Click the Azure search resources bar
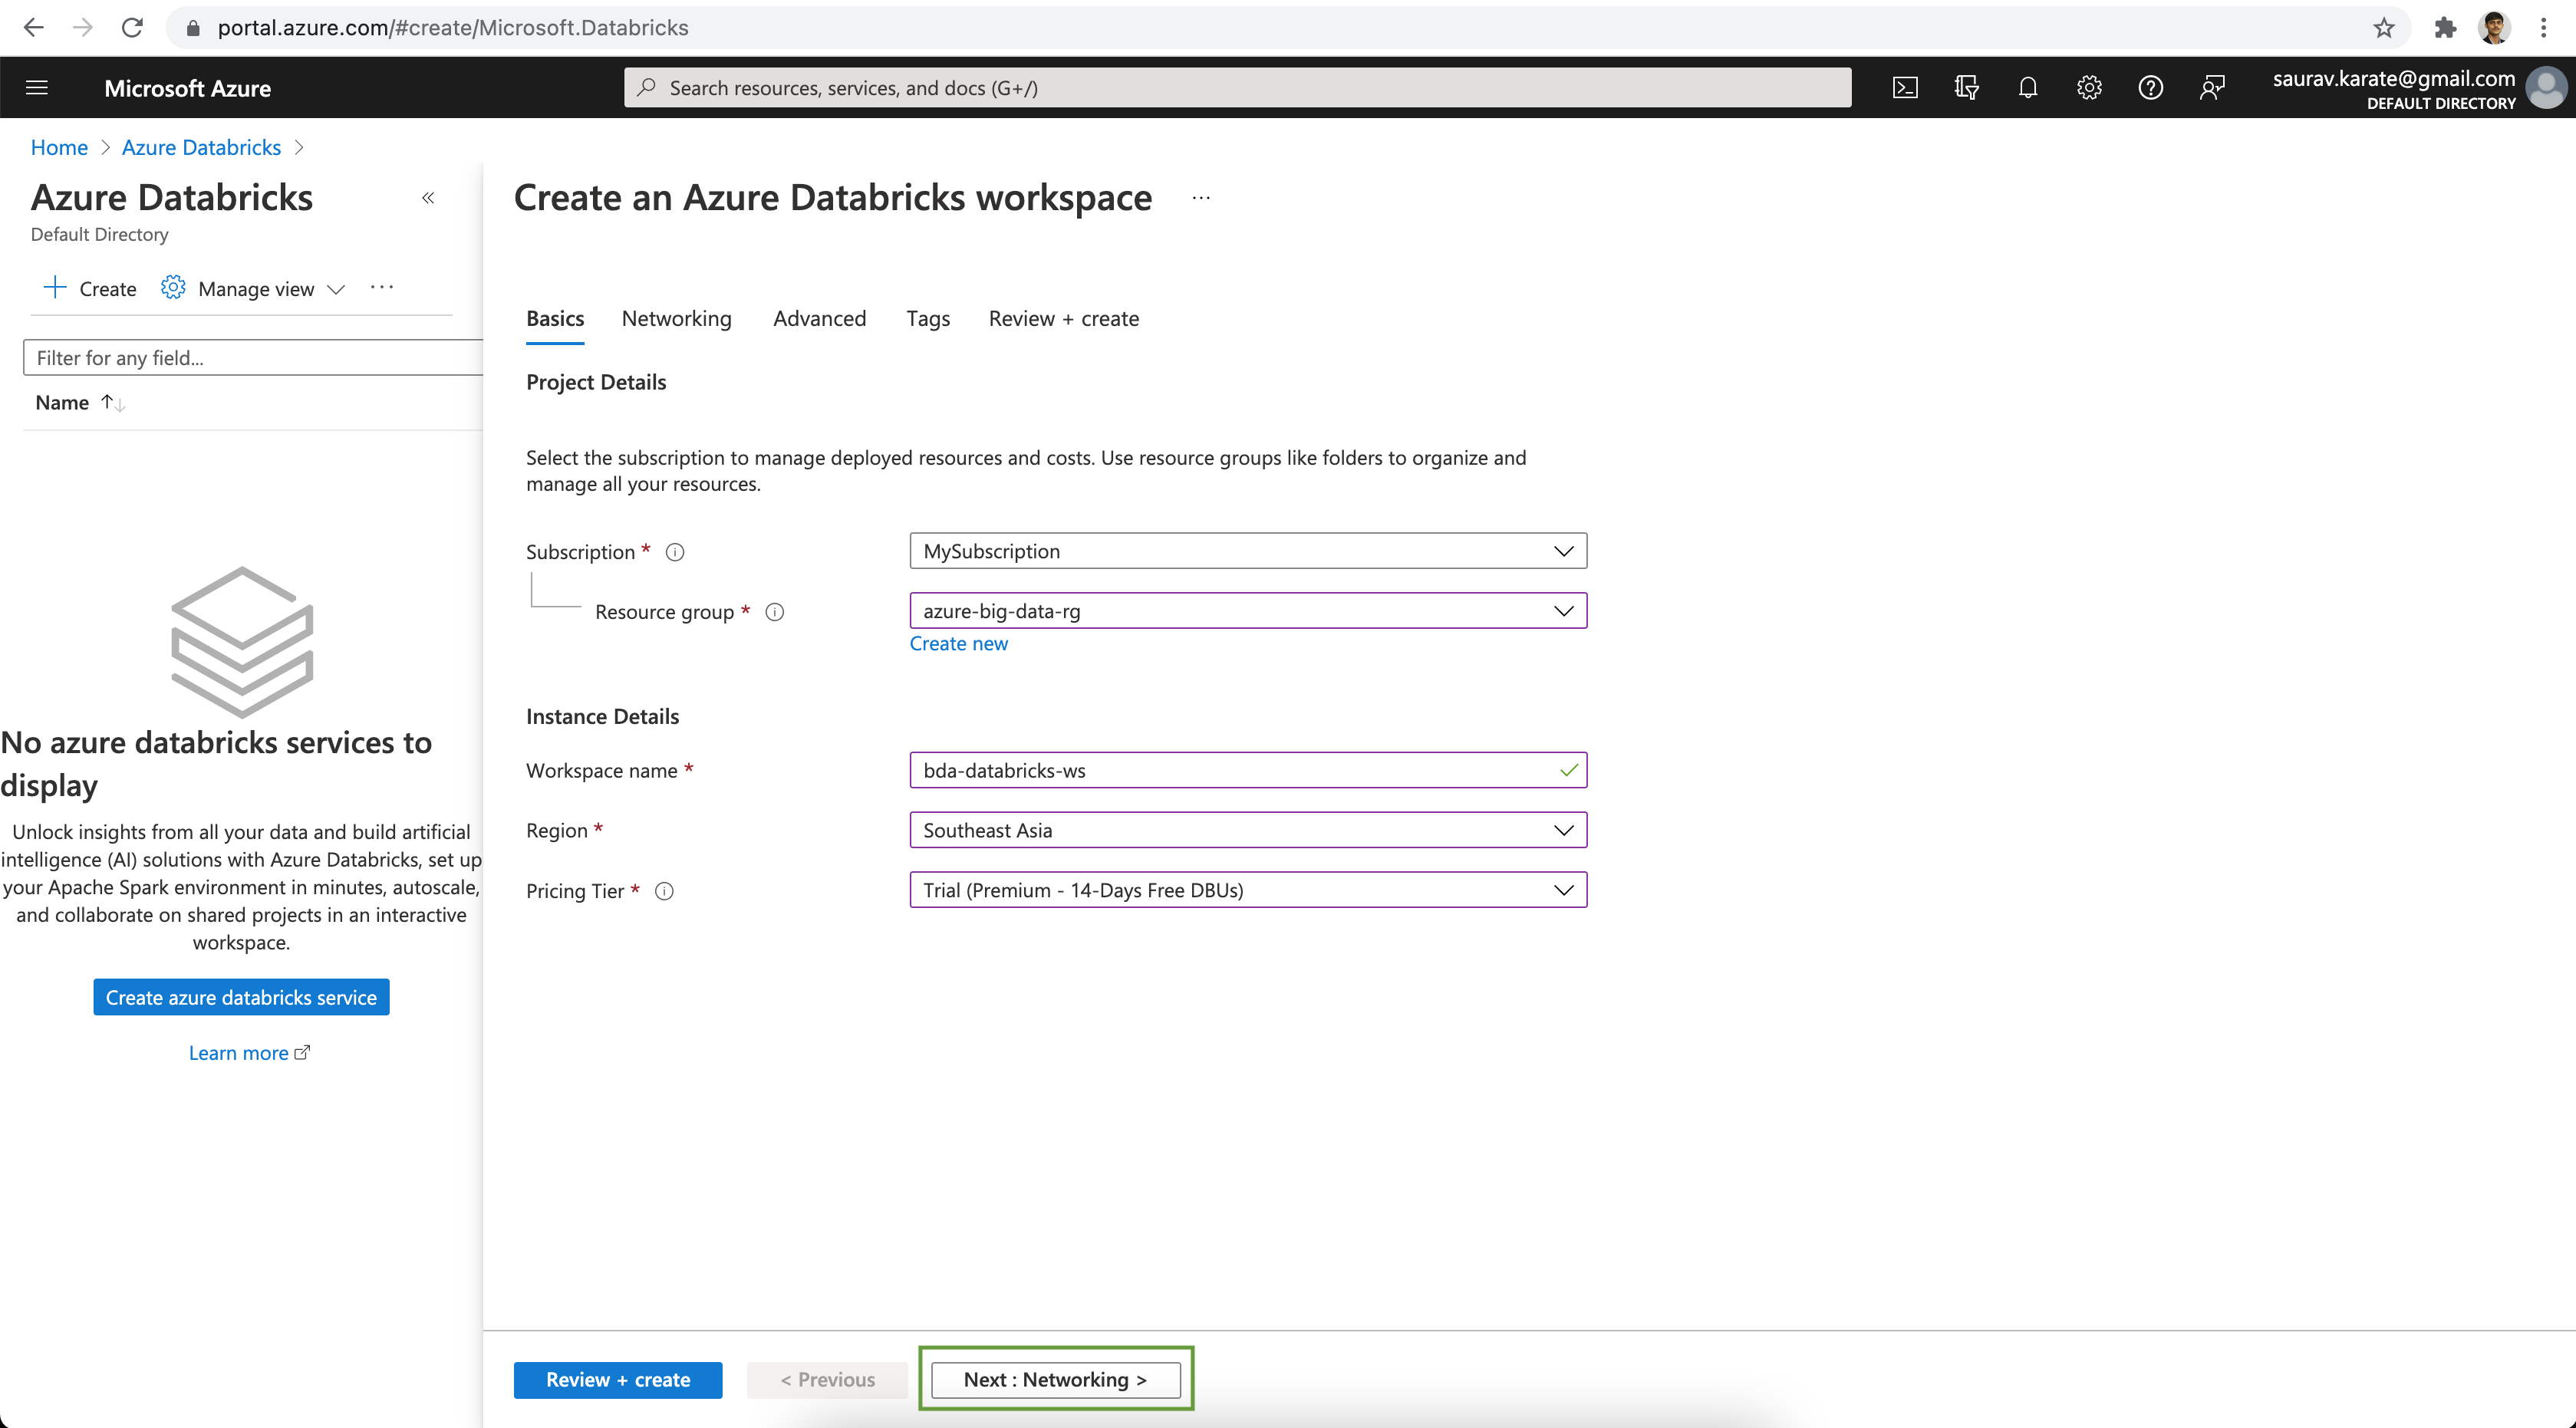 (1238, 88)
